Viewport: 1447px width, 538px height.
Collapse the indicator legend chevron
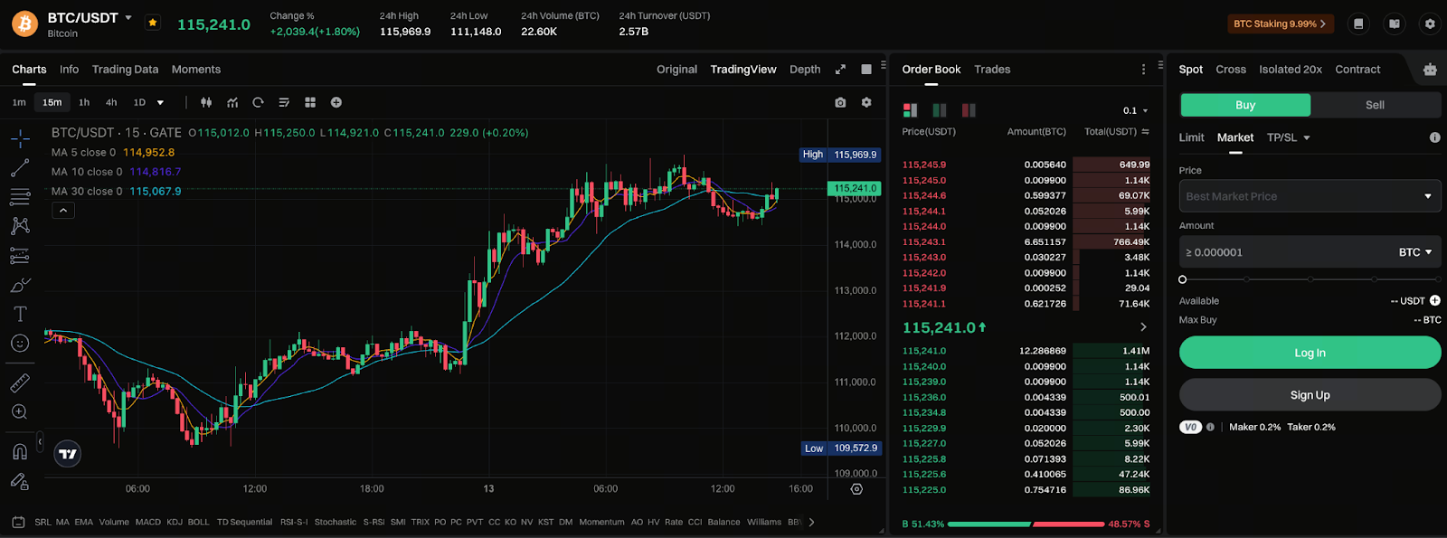(63, 211)
